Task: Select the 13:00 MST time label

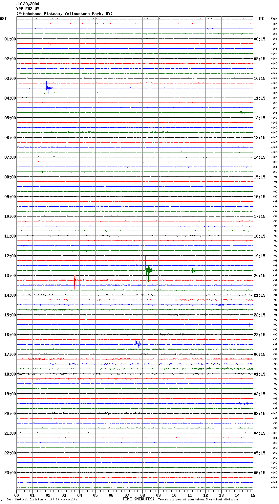Action: (10, 276)
